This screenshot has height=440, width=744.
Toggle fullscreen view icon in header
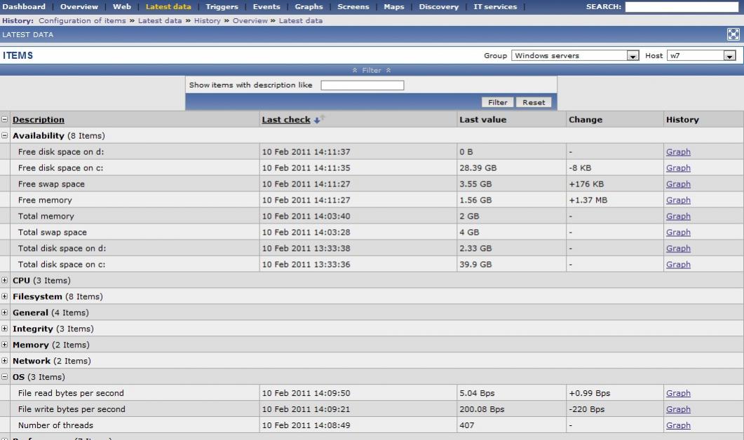click(x=733, y=34)
